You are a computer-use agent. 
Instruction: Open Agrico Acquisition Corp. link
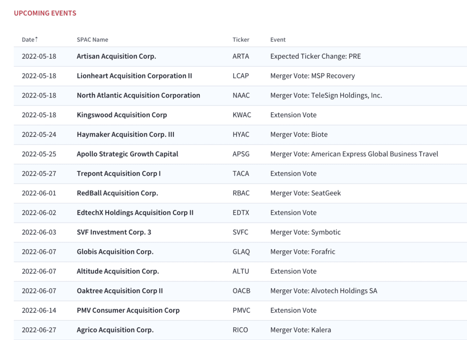point(115,330)
